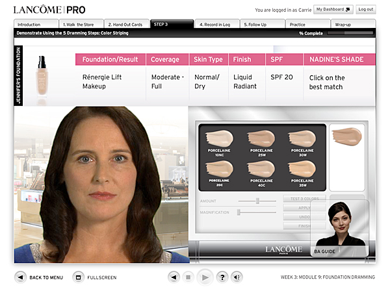Open the Wrap-up tab
This screenshot has height=289, width=390.
pos(353,24)
